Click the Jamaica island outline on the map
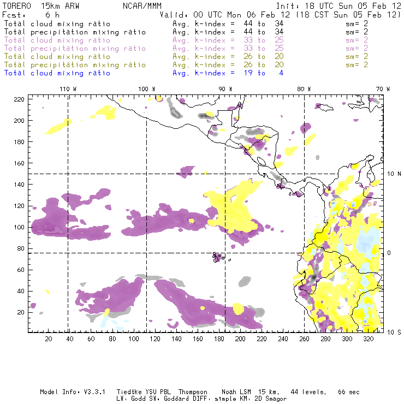 [324, 107]
